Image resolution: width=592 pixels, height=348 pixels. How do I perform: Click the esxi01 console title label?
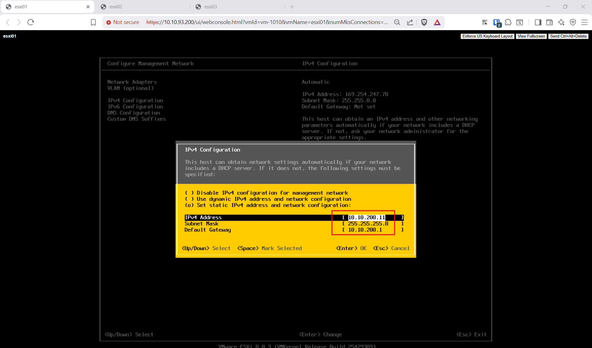(10, 36)
